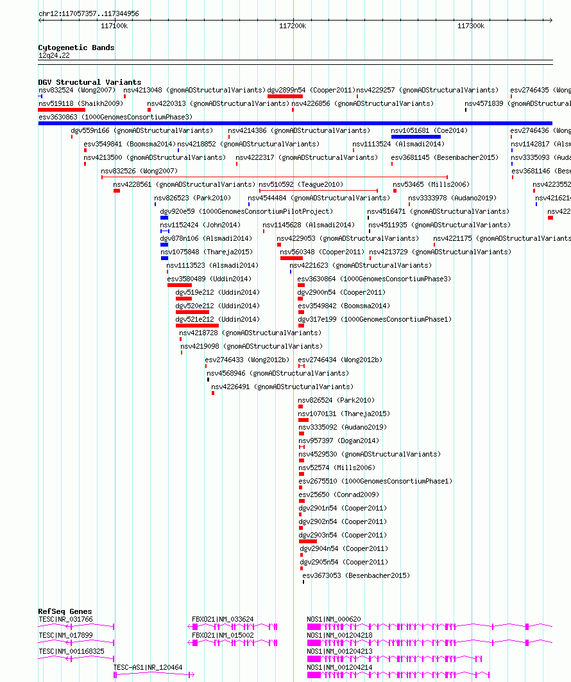Image resolution: width=571 pixels, height=682 pixels.
Task: Open variant nsv560348 (Cooper2011)
Action: (322, 252)
